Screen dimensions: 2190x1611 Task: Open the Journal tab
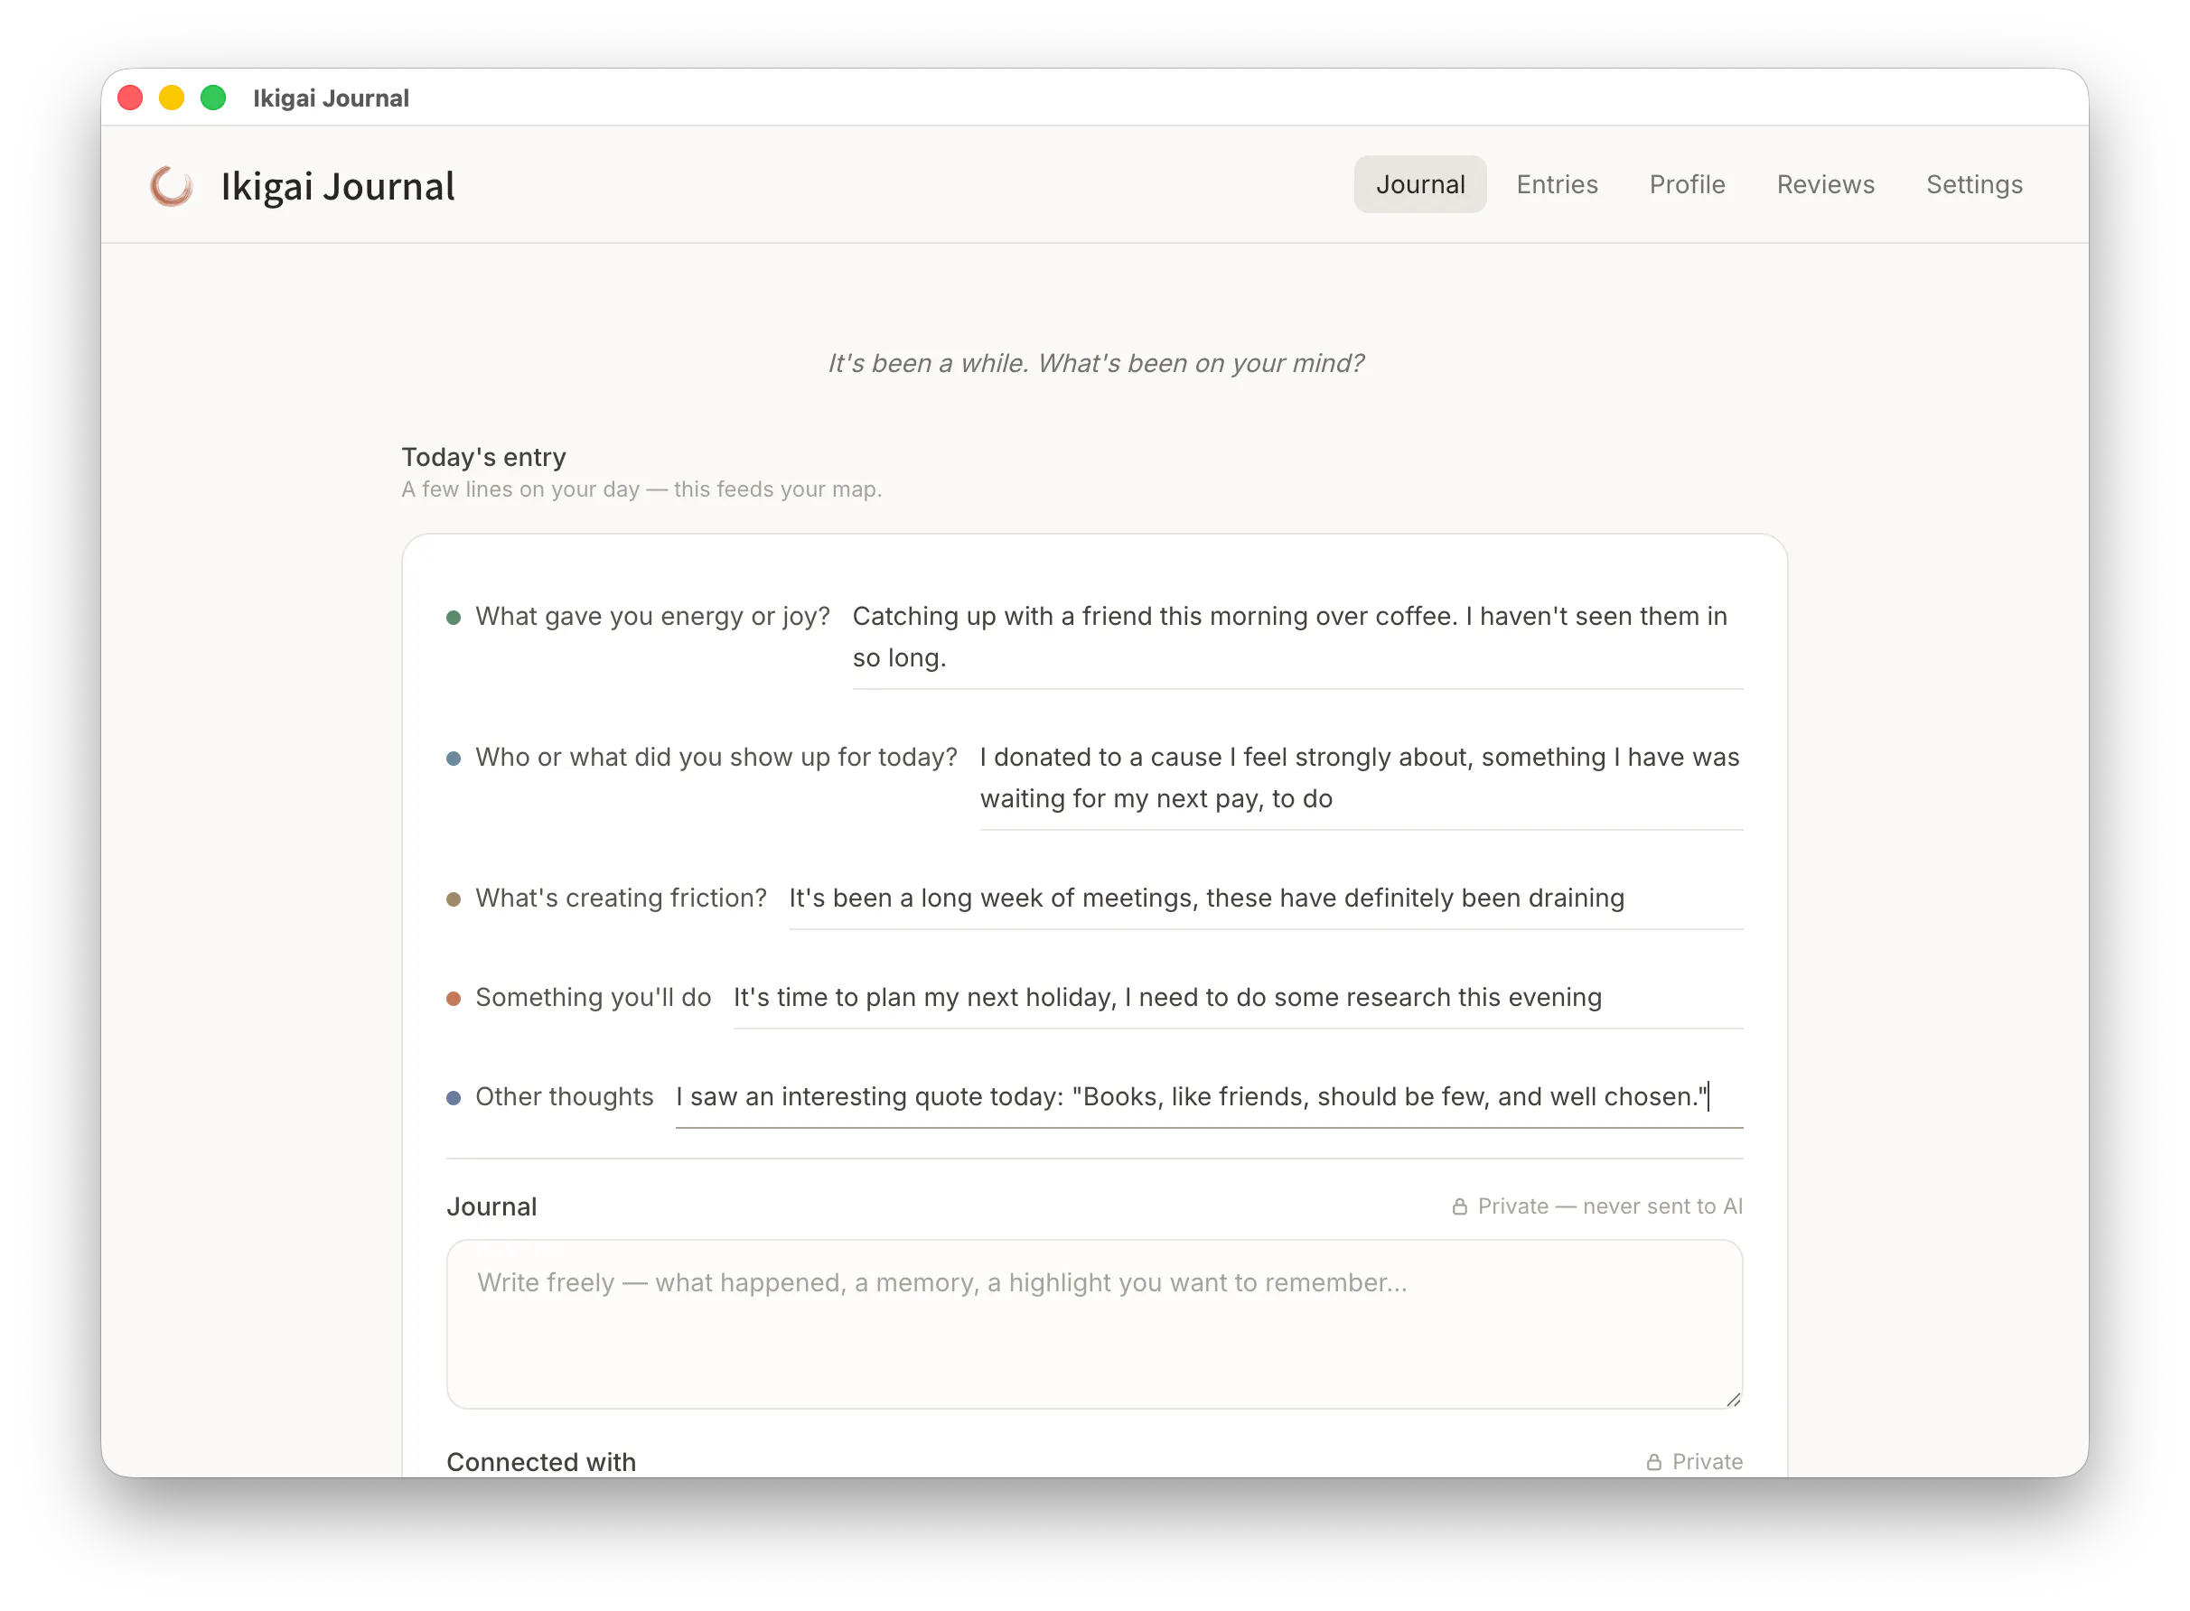1419,184
